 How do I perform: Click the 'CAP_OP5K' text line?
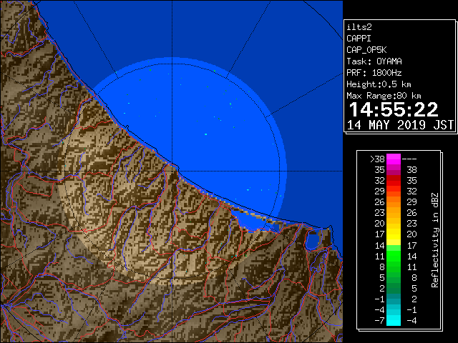coord(366,50)
